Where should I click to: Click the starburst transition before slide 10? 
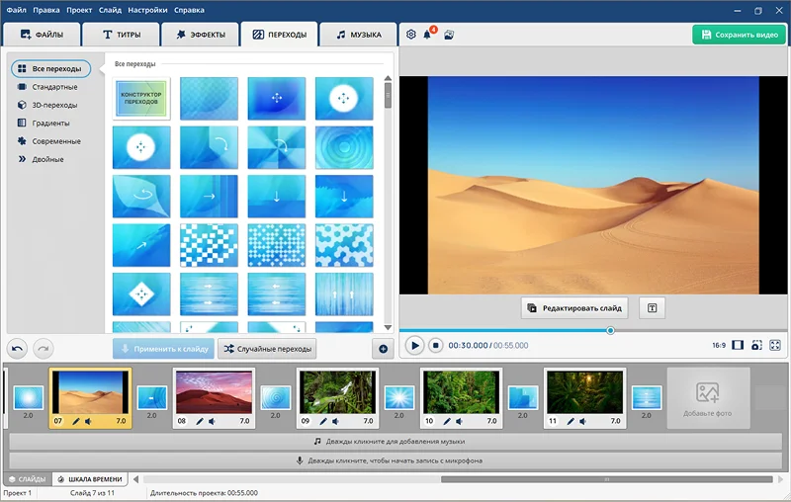point(399,397)
